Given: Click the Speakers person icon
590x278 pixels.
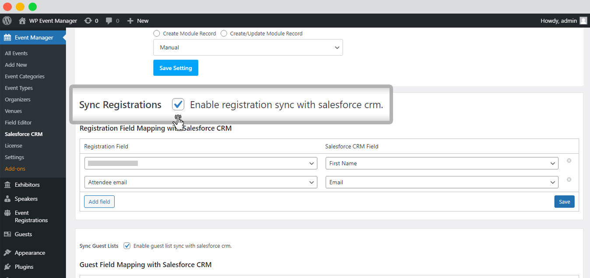Looking at the screenshot, I should (7, 199).
